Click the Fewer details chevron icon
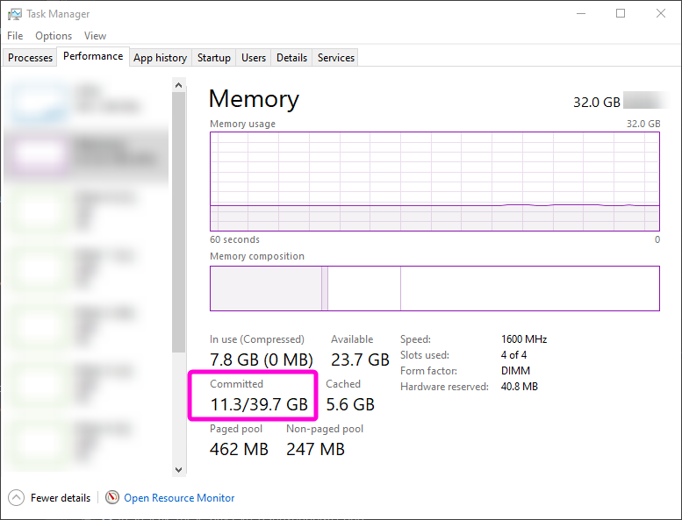 pos(17,497)
